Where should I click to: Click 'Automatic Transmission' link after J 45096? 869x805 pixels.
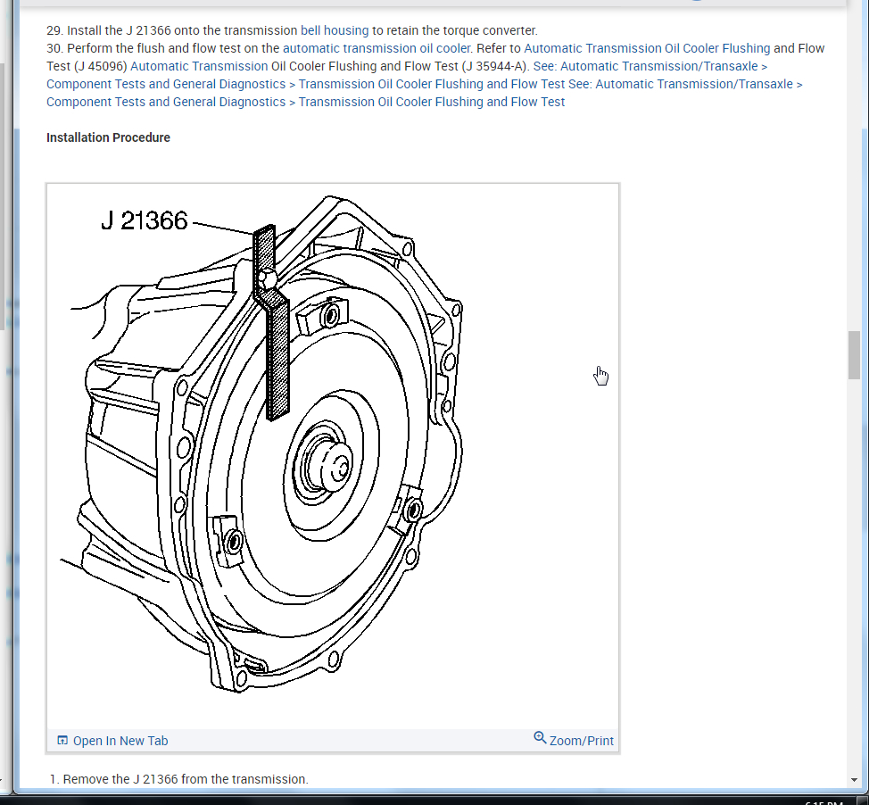pos(199,66)
